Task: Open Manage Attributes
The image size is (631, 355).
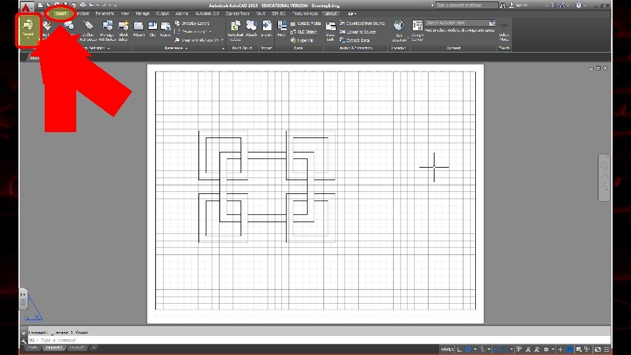Action: (x=107, y=31)
